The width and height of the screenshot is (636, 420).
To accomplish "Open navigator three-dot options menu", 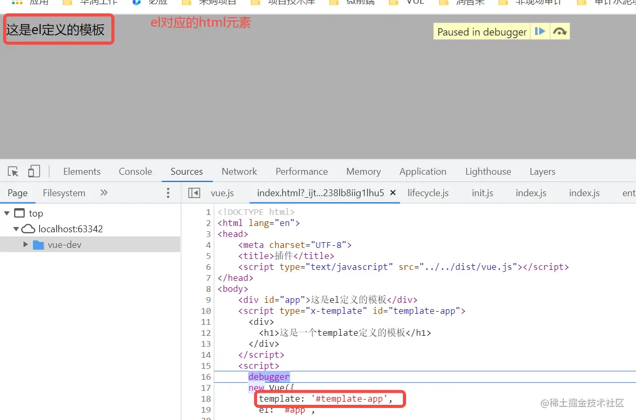I will point(168,193).
